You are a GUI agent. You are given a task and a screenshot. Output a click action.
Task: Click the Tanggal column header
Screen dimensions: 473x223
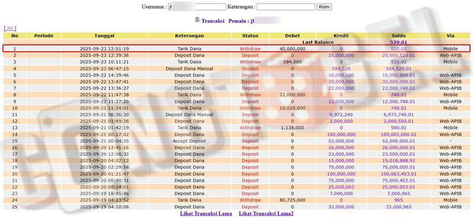click(105, 35)
